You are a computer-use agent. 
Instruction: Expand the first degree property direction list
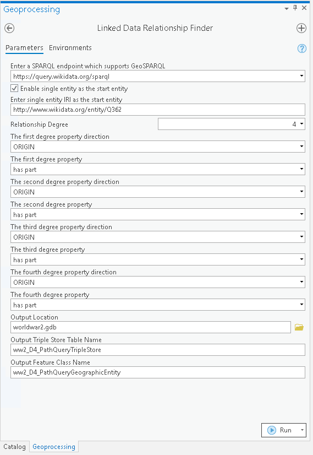[x=301, y=147]
